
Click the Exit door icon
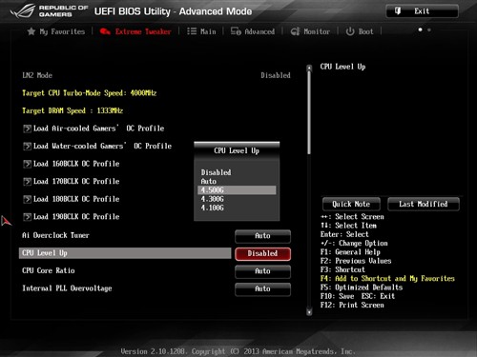pyautogui.click(x=398, y=11)
